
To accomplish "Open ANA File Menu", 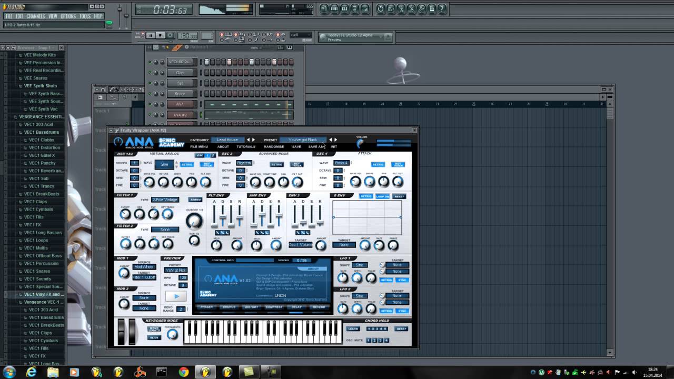I will pos(199,147).
